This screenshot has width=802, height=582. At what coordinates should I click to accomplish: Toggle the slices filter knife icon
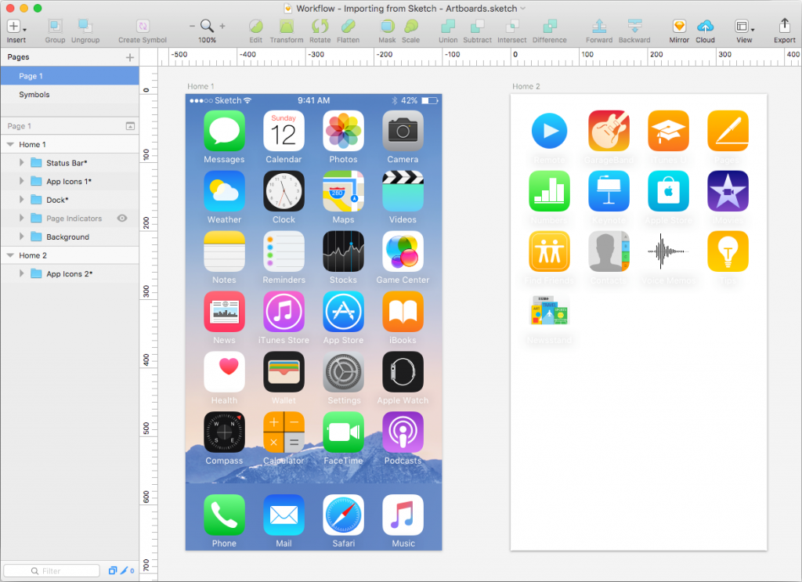[125, 571]
